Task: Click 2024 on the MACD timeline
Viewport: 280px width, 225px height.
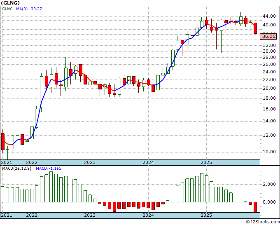Action: click(x=148, y=215)
